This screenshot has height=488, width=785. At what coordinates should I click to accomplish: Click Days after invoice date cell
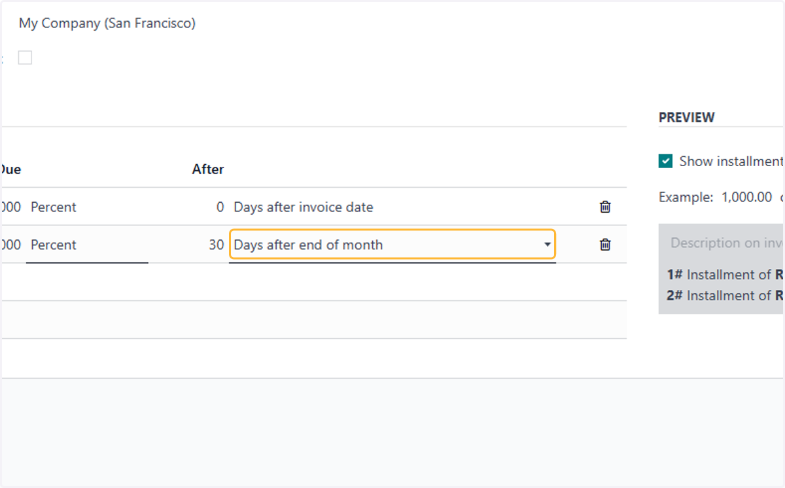point(304,207)
